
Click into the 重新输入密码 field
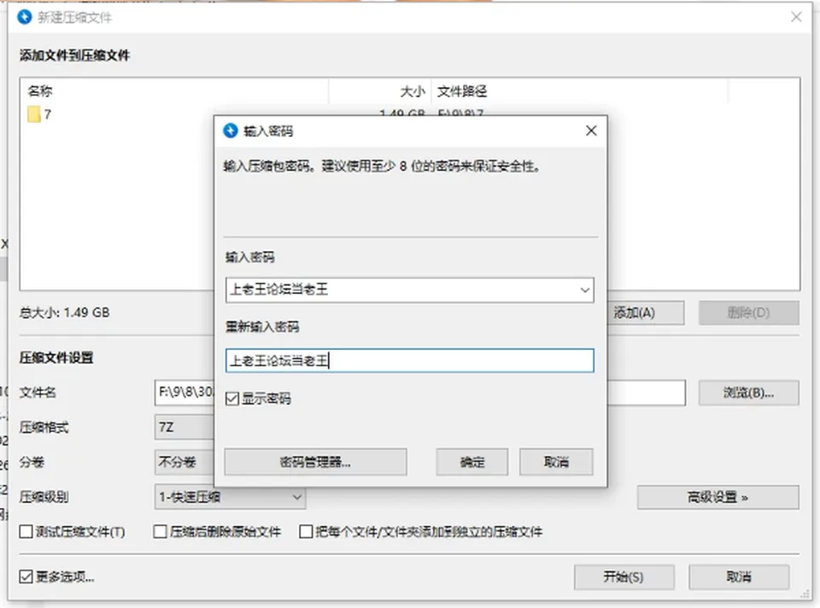[x=410, y=360]
